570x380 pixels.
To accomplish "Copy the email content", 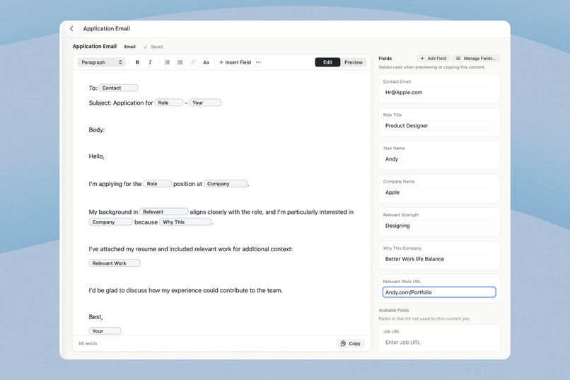I will pyautogui.click(x=351, y=343).
